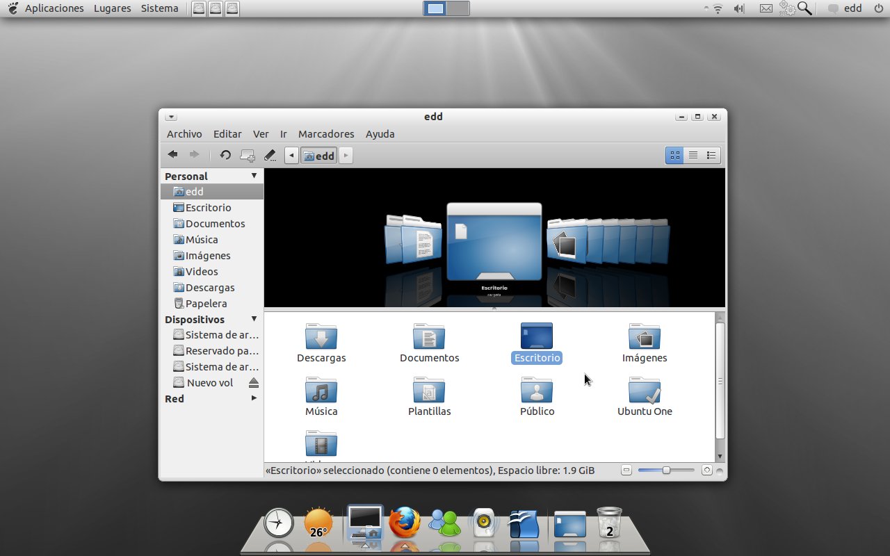
Task: Open the Lugares panel menu
Action: coord(112,8)
